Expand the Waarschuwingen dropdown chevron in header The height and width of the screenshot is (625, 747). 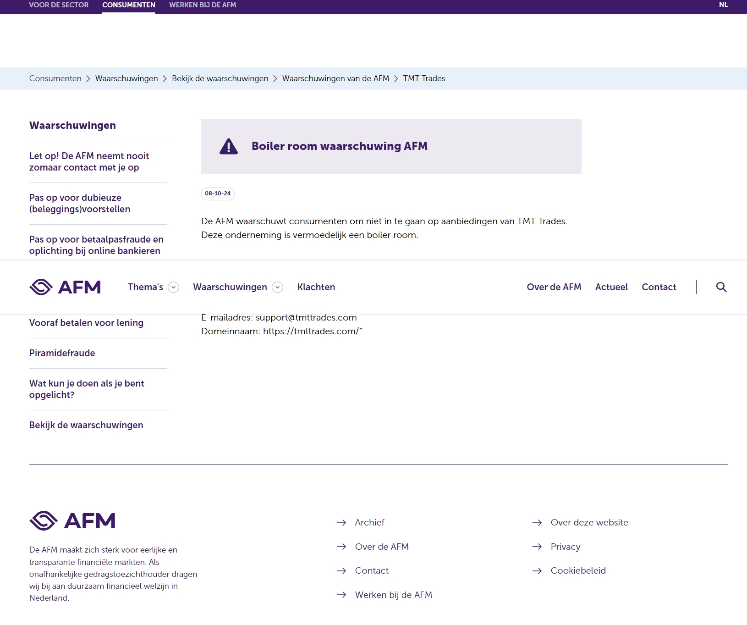[277, 287]
